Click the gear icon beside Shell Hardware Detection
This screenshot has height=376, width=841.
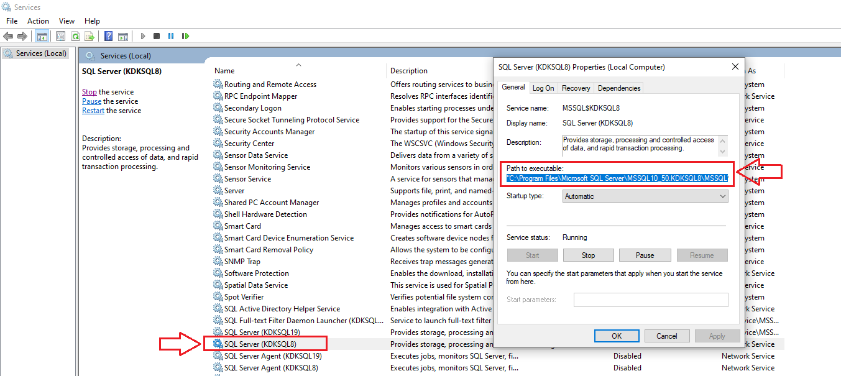(218, 214)
